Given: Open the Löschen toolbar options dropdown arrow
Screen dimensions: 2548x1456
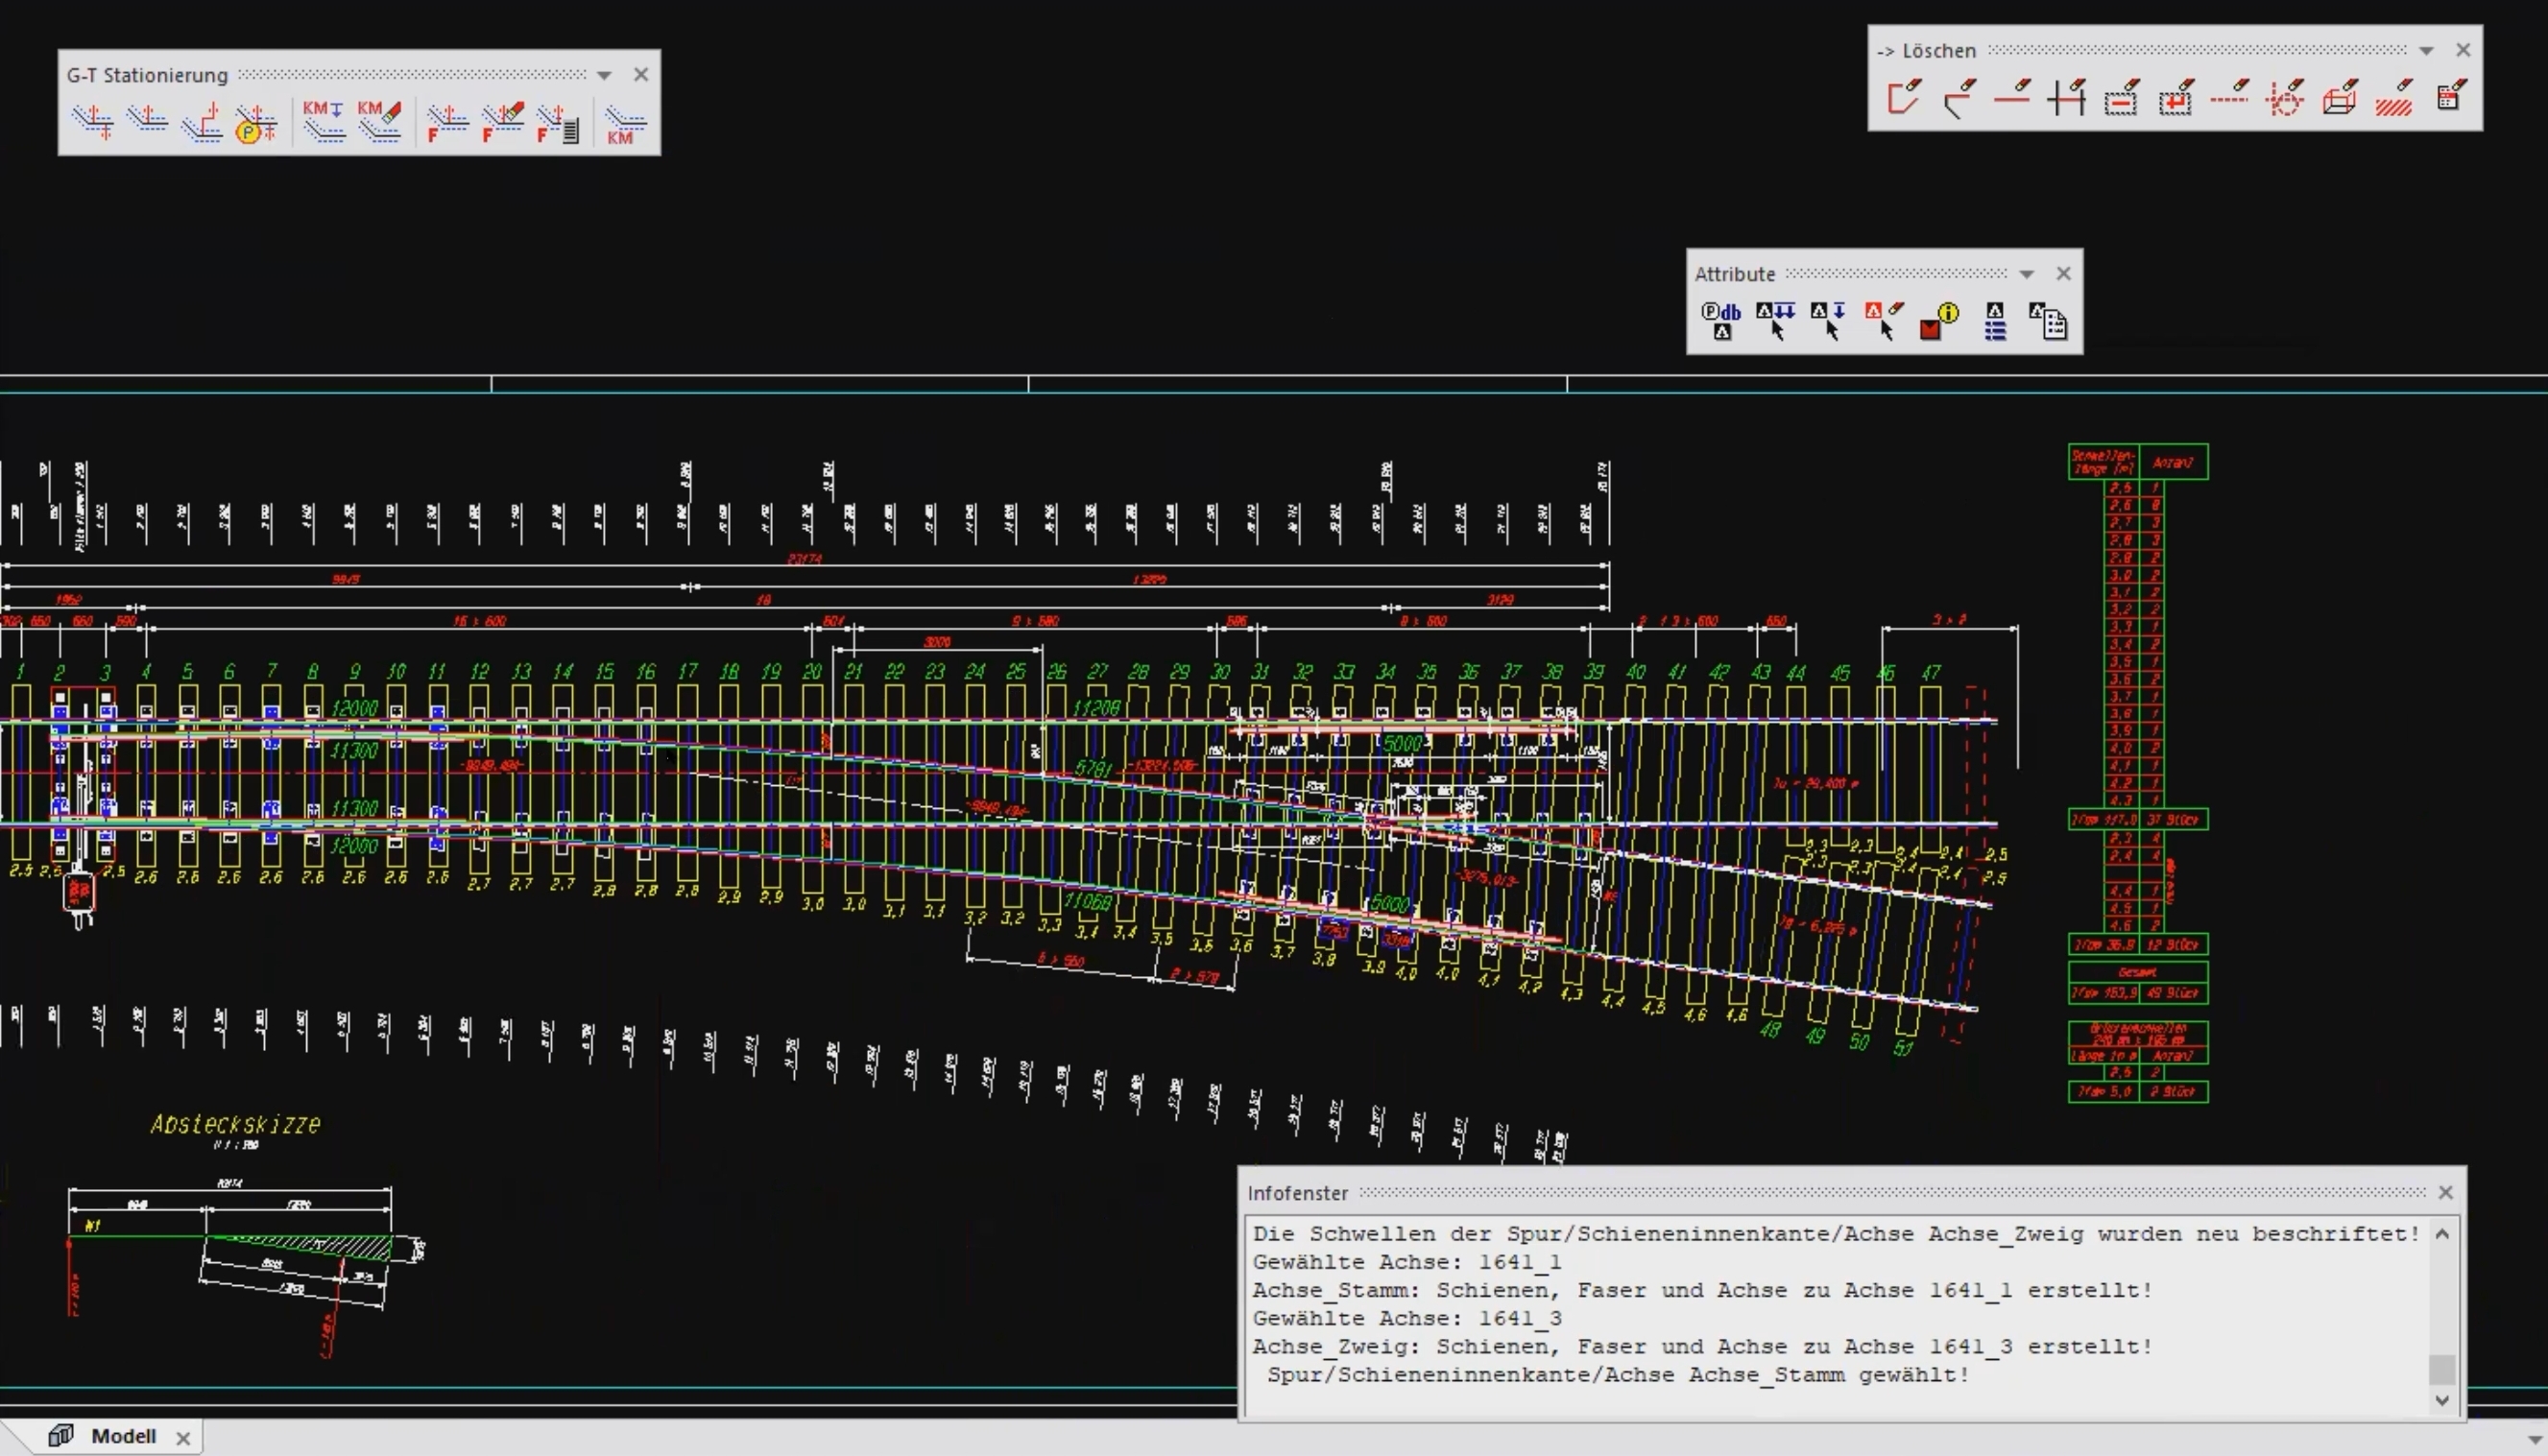Looking at the screenshot, I should coord(2426,50).
